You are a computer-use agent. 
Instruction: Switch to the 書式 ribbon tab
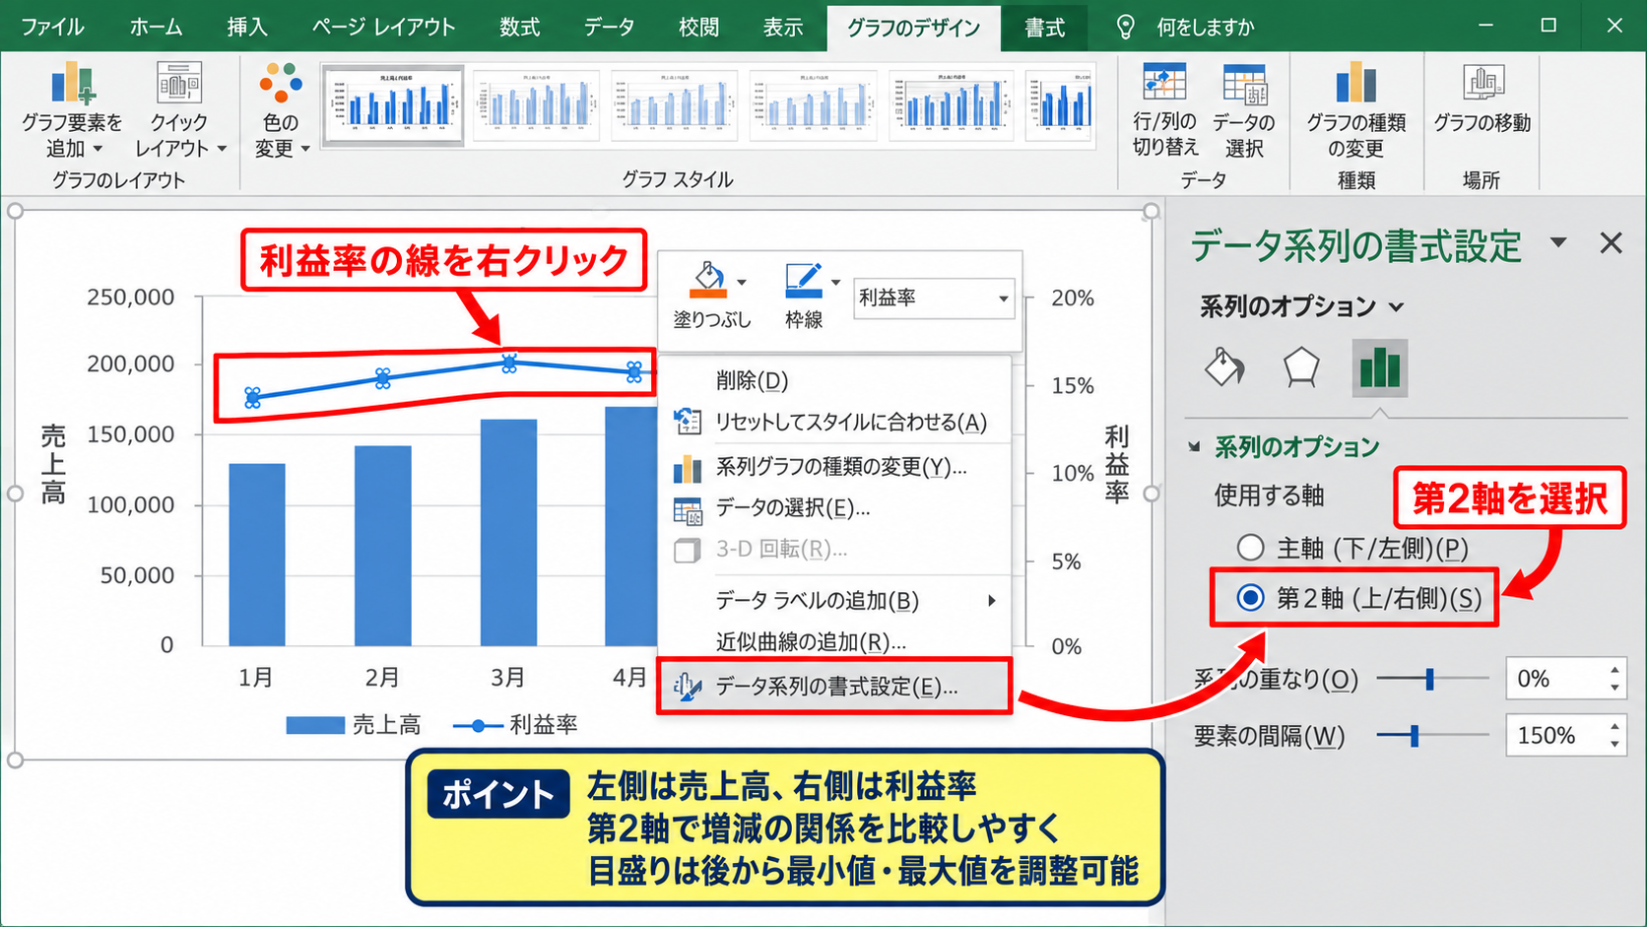pos(1044,27)
